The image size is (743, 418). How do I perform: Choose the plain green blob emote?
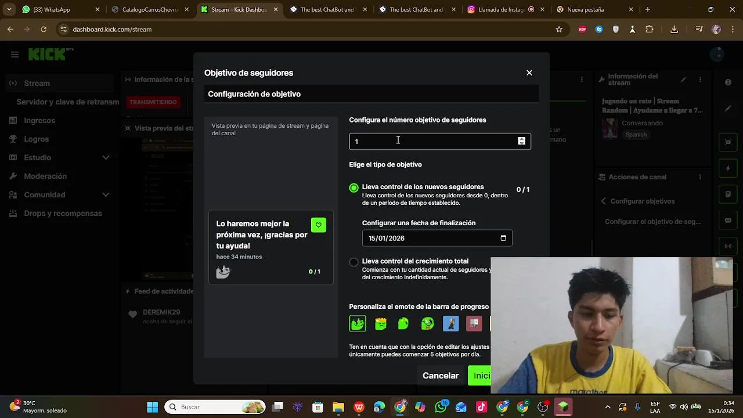pos(403,323)
